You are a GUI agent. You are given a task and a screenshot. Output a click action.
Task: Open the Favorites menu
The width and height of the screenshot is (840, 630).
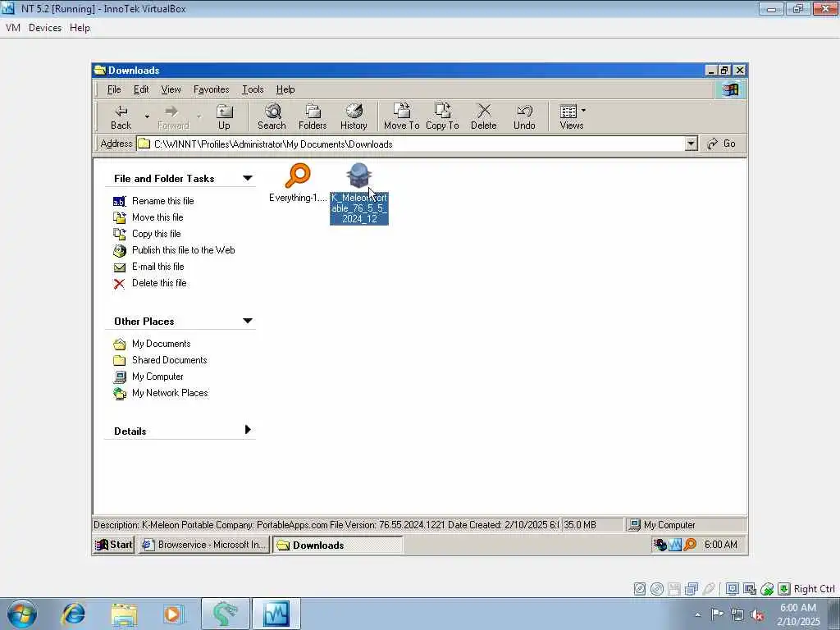pos(211,89)
